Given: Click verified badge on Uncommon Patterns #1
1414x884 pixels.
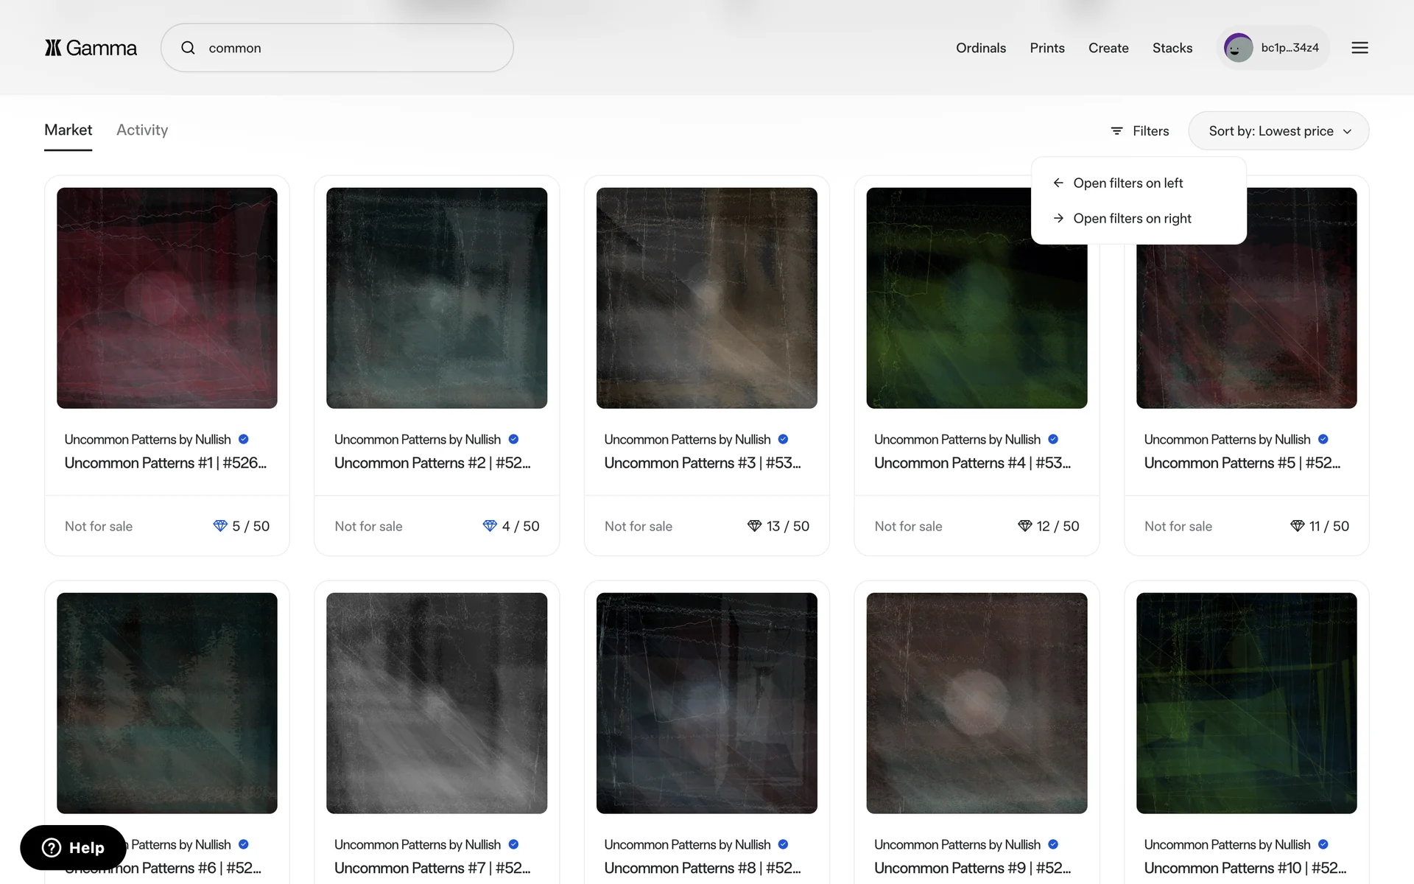Looking at the screenshot, I should coord(244,439).
